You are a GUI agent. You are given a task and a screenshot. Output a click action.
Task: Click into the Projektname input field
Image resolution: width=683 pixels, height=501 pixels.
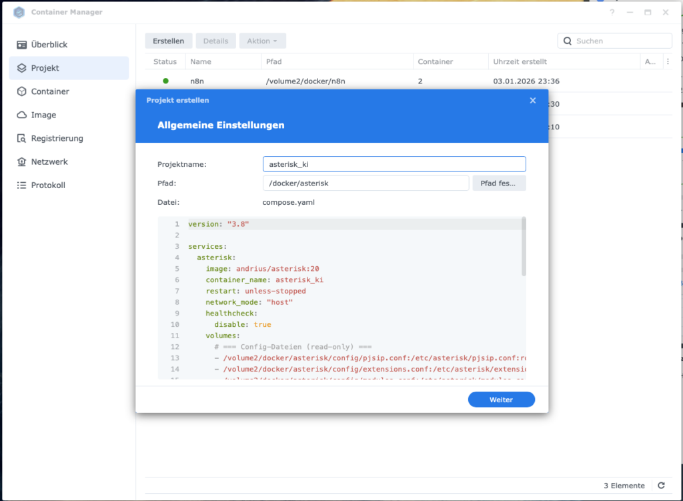pyautogui.click(x=394, y=164)
